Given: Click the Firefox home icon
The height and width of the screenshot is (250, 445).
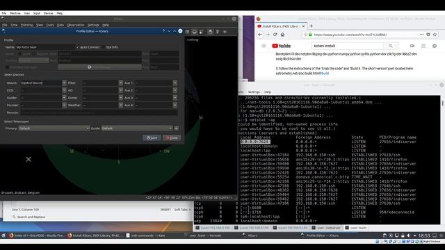Looking at the screenshot, I should (282, 35).
